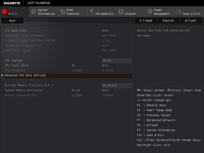The height and width of the screenshot is (153, 204).
Task: Click Host Clock Value label
Action: click(x=17, y=50)
